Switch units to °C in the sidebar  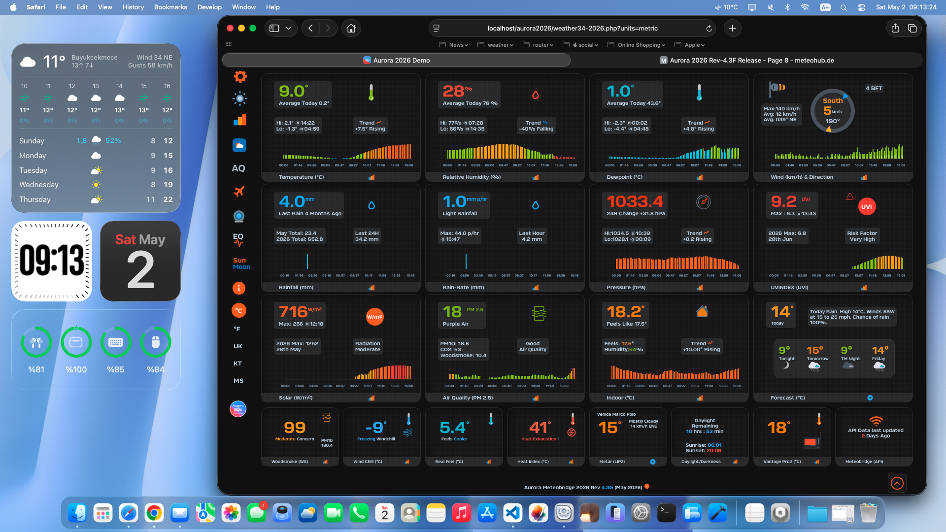tap(238, 310)
